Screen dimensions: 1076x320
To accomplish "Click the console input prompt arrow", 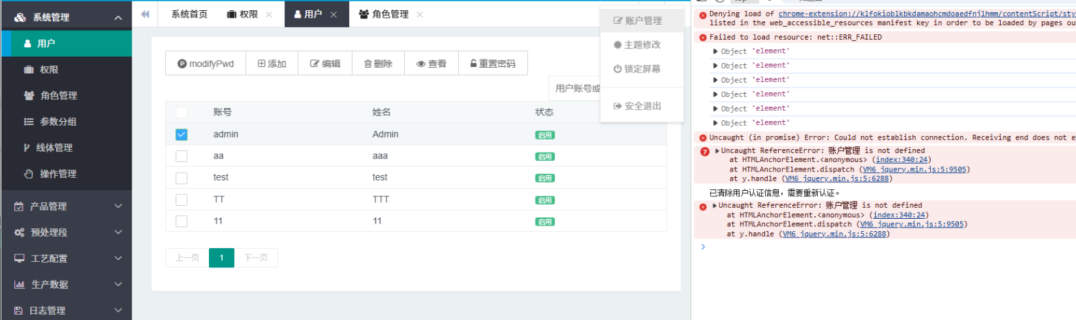I will point(703,247).
